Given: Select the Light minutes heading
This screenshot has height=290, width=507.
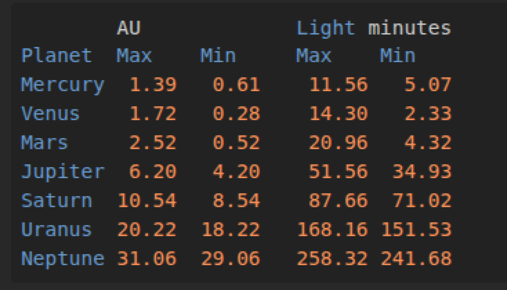Looking at the screenshot, I should tap(373, 28).
